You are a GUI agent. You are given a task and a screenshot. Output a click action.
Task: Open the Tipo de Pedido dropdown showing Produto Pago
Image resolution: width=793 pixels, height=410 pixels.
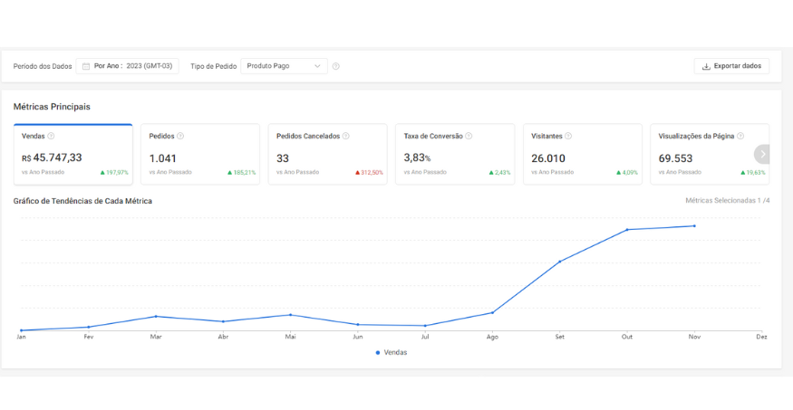pos(284,66)
